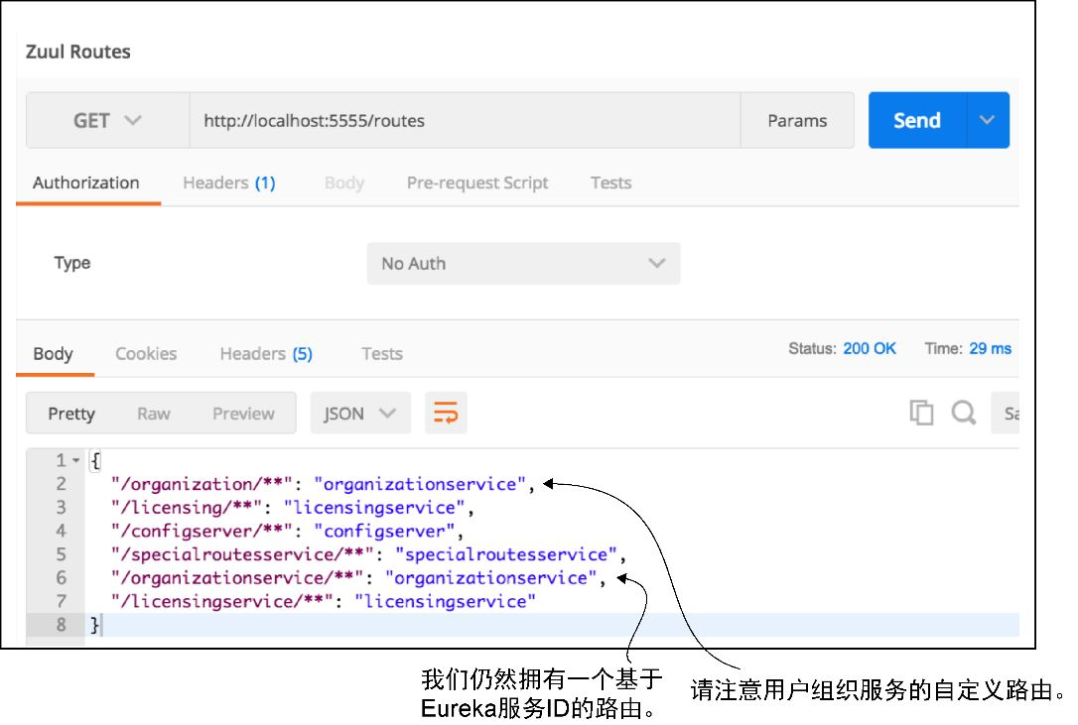Open the JSON format dropdown
The image size is (1078, 725).
(x=360, y=413)
